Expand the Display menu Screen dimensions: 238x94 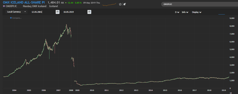(x=197, y=12)
